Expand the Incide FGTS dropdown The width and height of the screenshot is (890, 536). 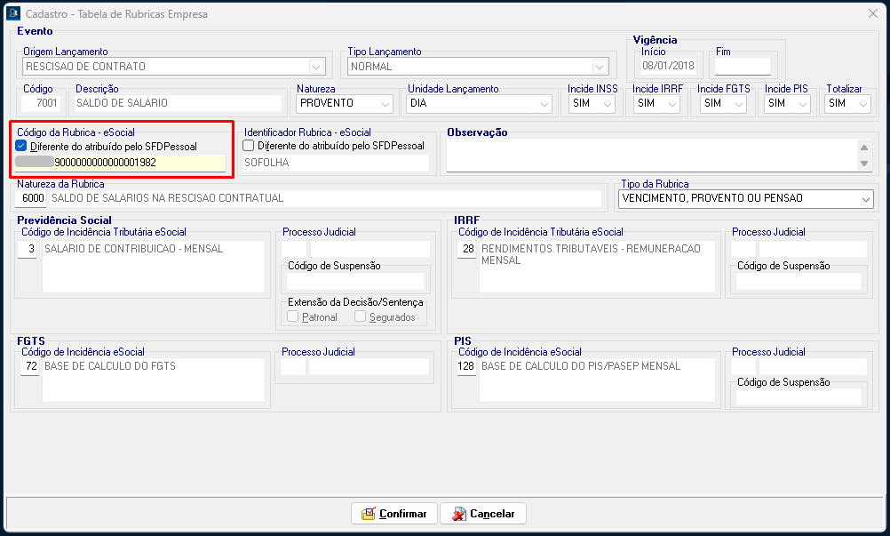point(737,104)
